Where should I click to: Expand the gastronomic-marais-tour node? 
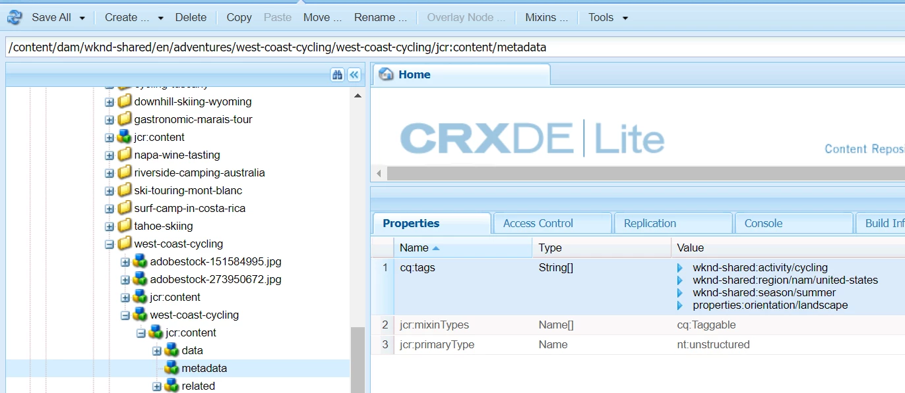pyautogui.click(x=109, y=120)
